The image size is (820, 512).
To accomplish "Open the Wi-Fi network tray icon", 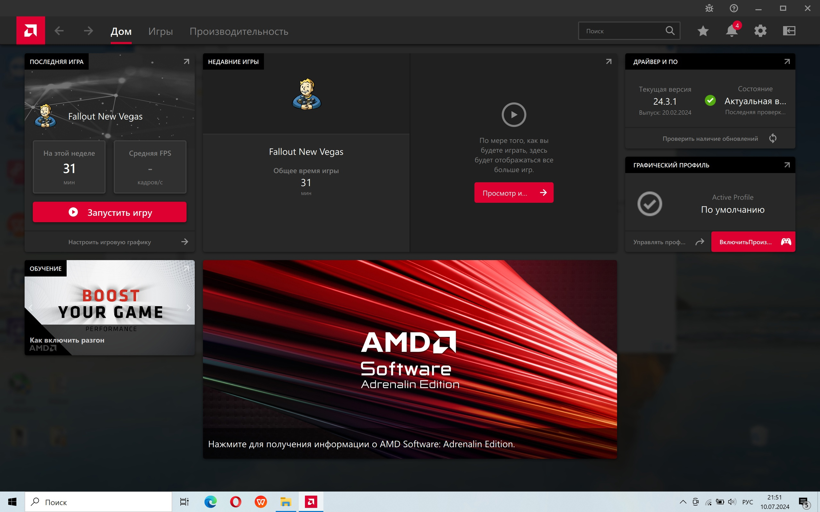I will tap(708, 502).
